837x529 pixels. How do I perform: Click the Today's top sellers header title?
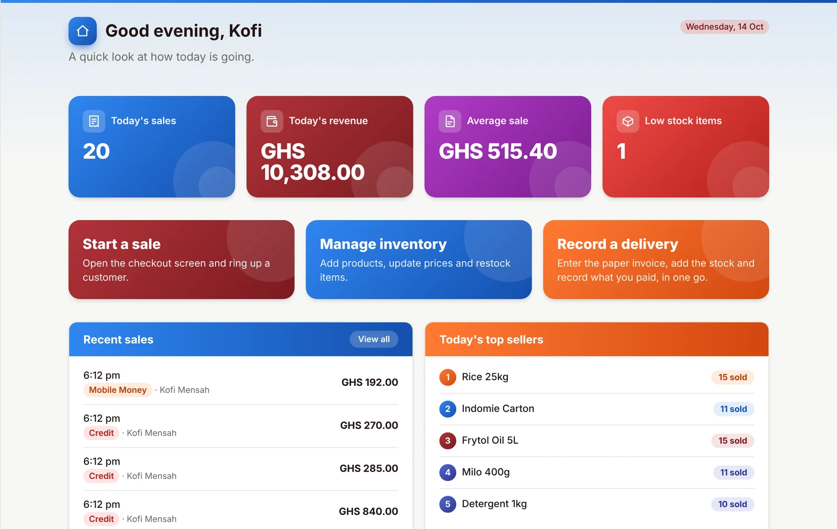click(x=491, y=340)
